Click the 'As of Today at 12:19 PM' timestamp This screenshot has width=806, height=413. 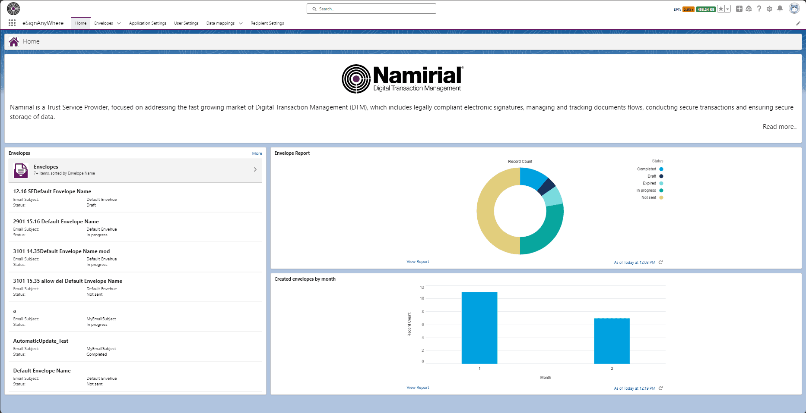point(635,388)
